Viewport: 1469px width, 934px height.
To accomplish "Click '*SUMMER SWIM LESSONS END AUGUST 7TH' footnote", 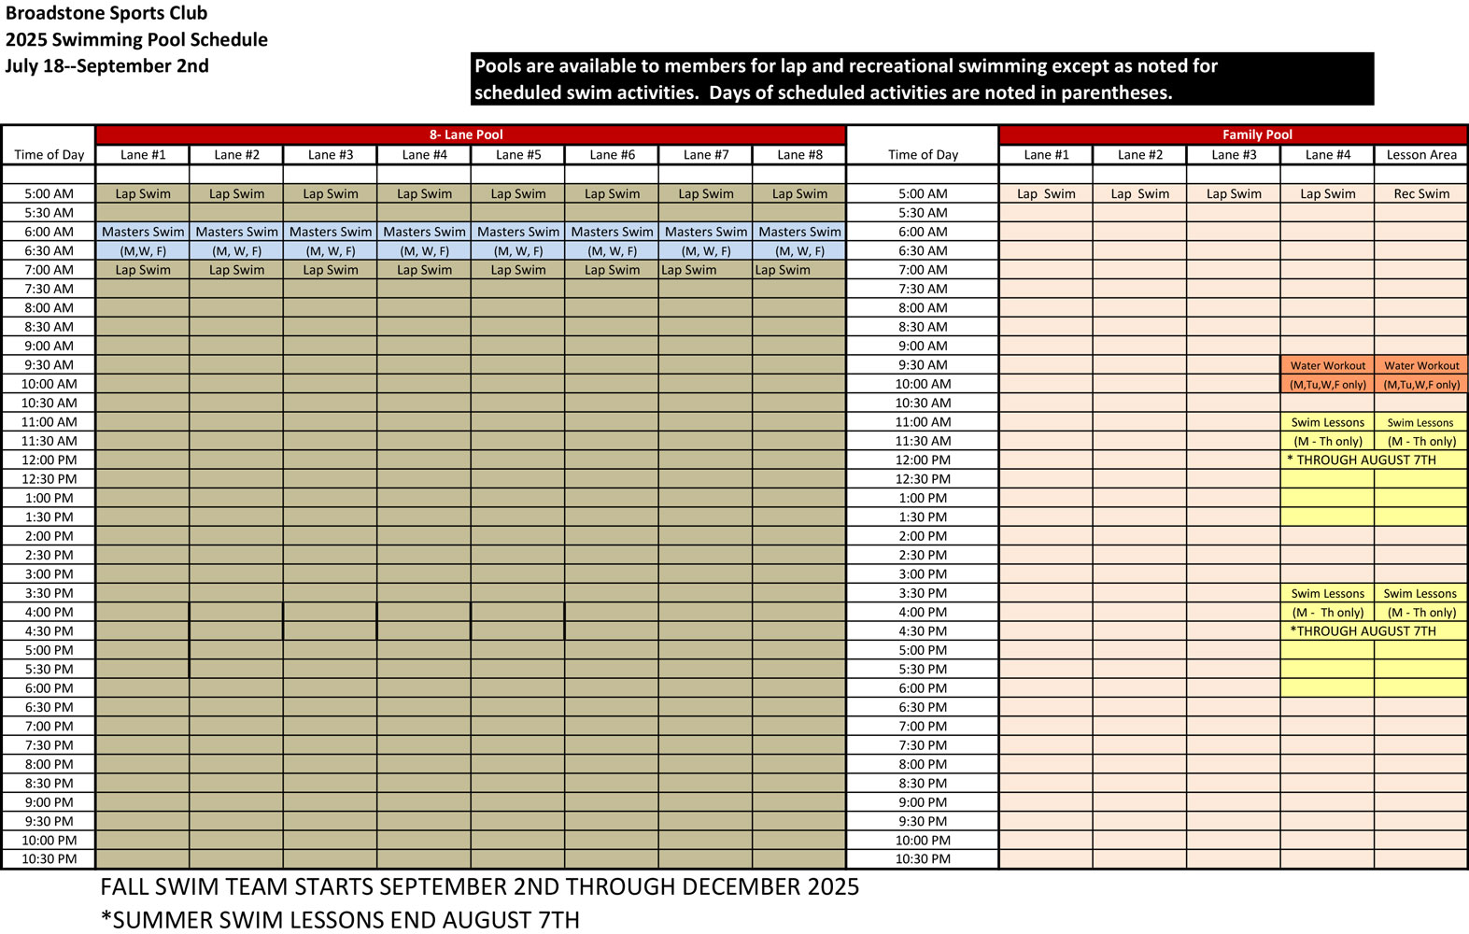I will 340,920.
